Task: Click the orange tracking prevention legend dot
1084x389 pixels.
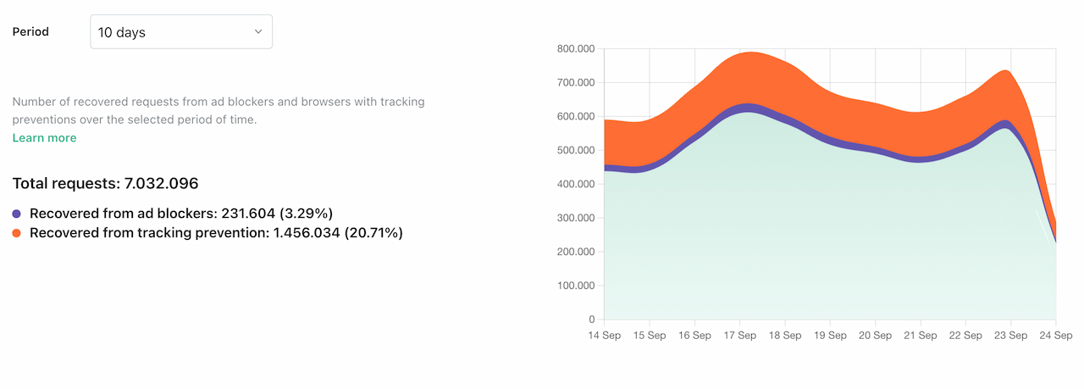Action: click(17, 232)
